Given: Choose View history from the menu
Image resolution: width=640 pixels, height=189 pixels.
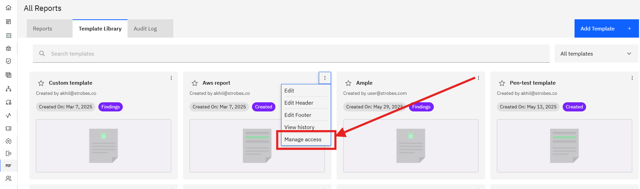Looking at the screenshot, I should [306, 127].
